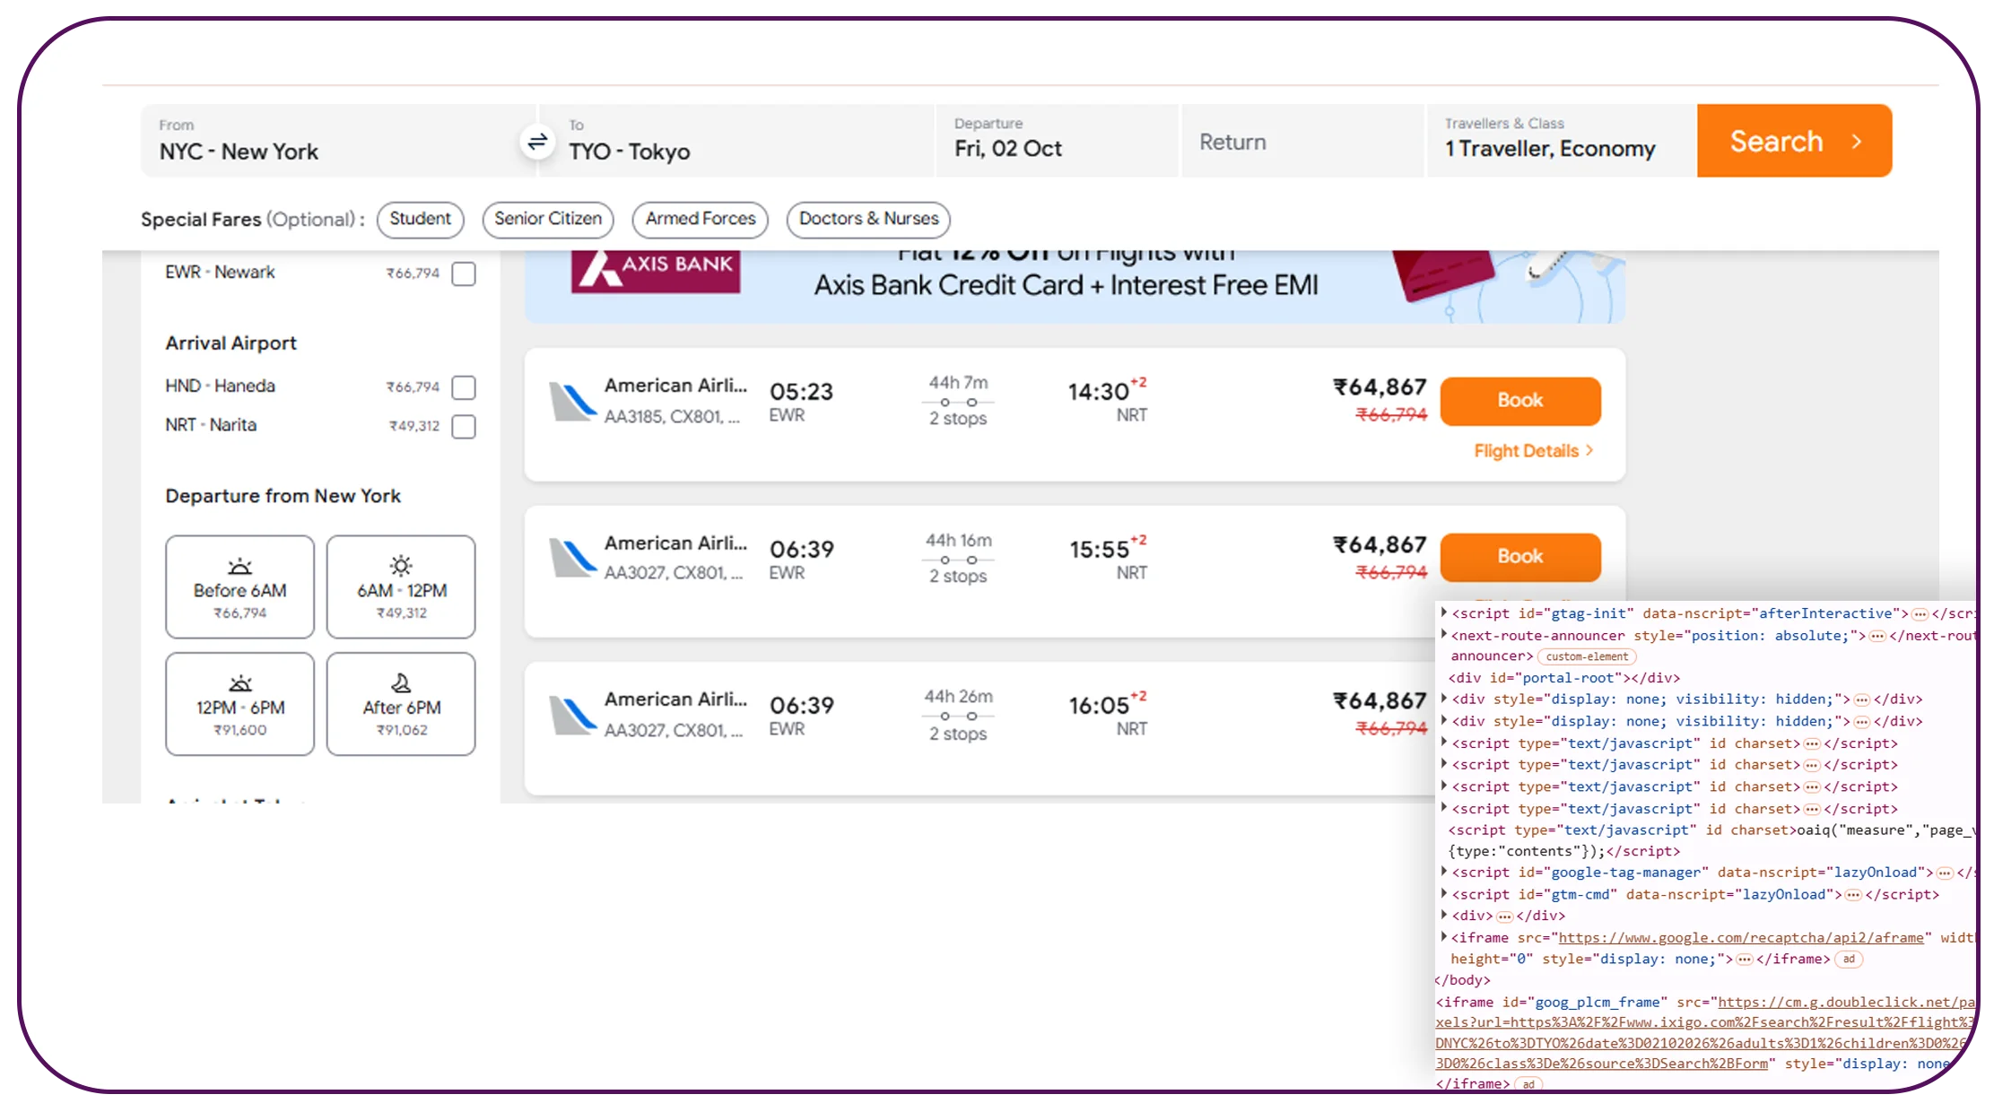The height and width of the screenshot is (1112, 1994).
Task: Expand the recaptcha iframe node
Action: [1443, 937]
